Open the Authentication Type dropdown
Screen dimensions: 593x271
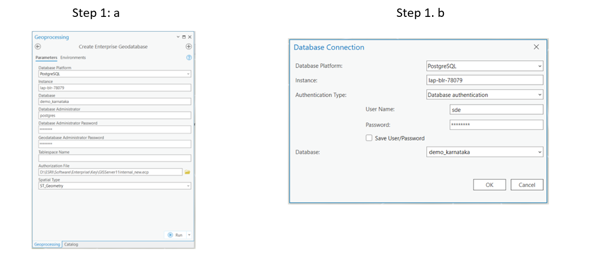click(540, 95)
